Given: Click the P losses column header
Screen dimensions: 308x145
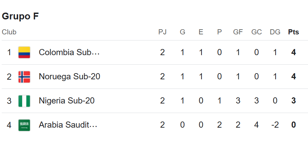Looking at the screenshot, I should pyautogui.click(x=219, y=32).
